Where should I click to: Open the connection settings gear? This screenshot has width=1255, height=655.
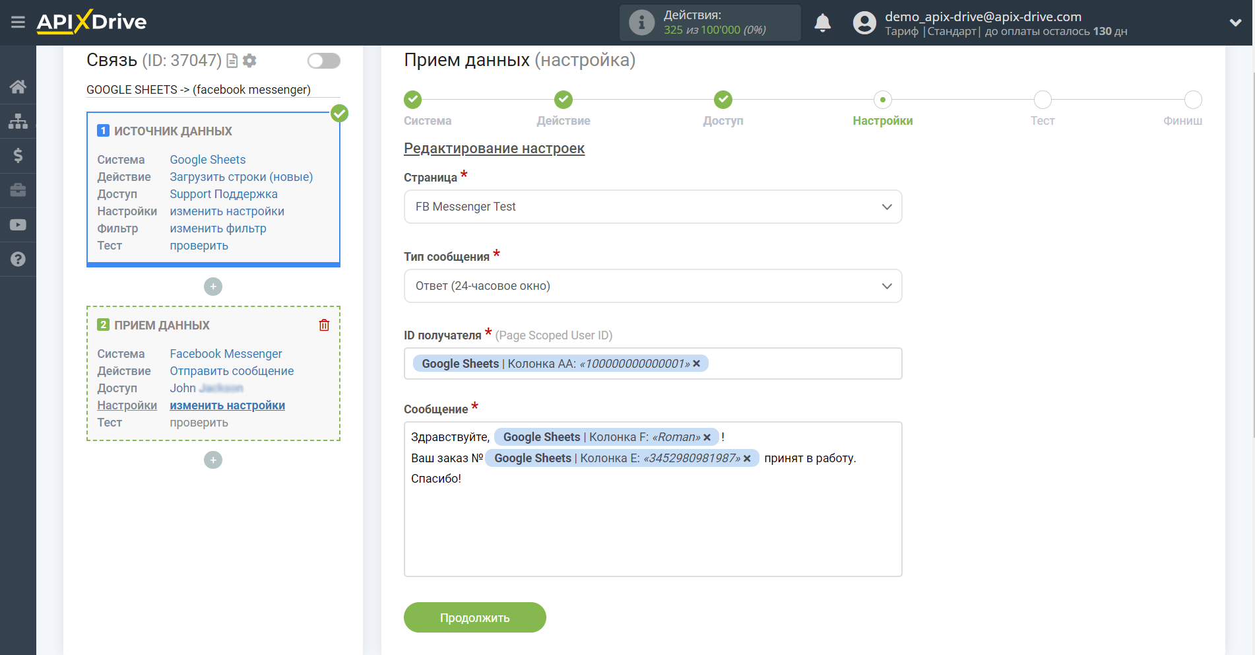pos(249,61)
